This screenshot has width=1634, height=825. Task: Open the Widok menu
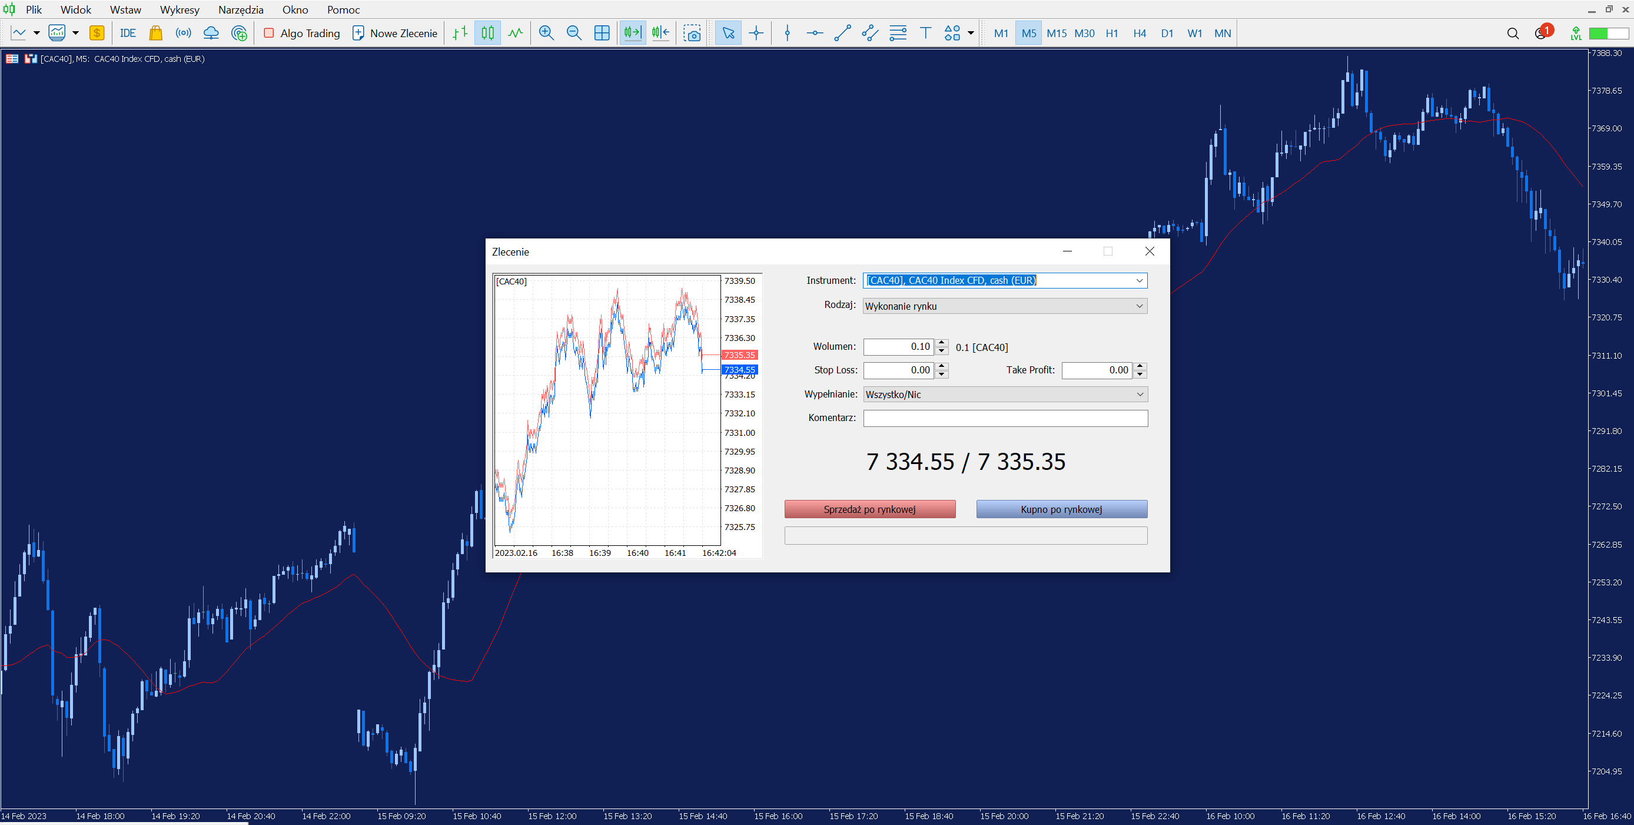[75, 9]
